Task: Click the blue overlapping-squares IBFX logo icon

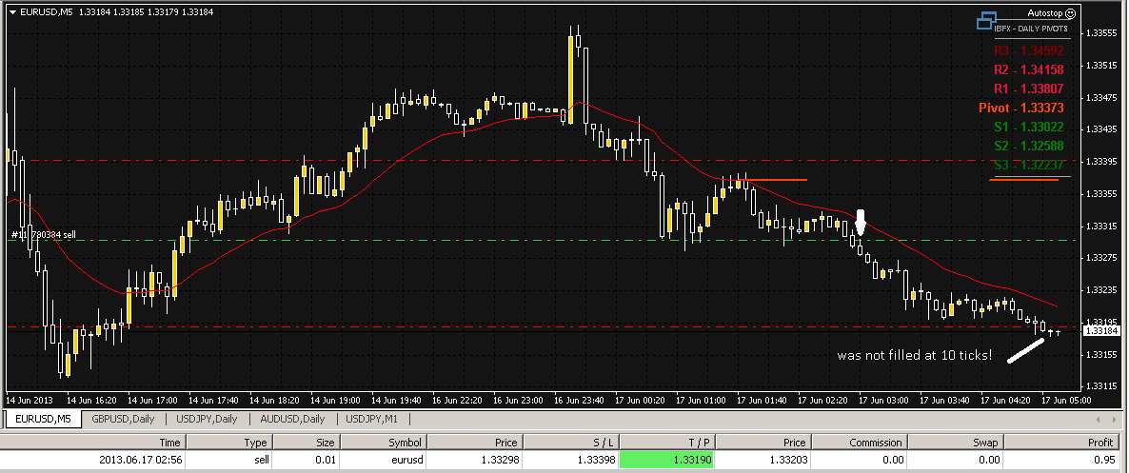Action: click(986, 22)
